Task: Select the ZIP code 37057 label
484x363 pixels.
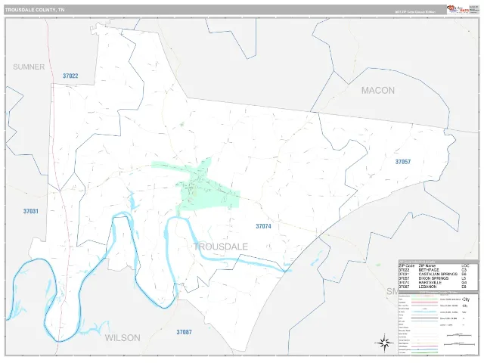Action: pyautogui.click(x=403, y=162)
